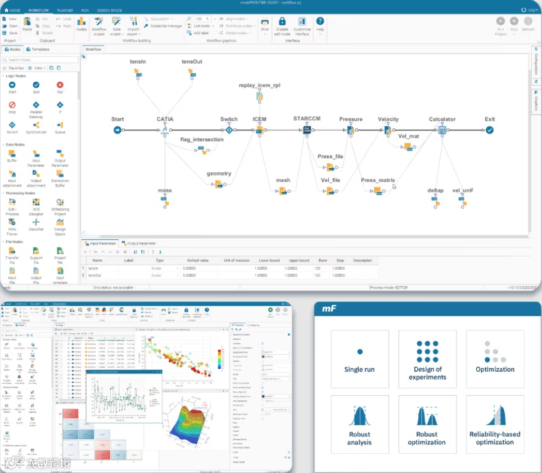Open the Type dropdown for tensIn row

tap(177, 269)
